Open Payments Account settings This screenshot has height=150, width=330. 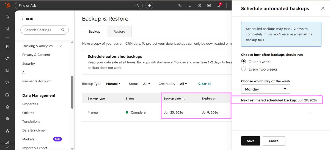[x=37, y=81]
